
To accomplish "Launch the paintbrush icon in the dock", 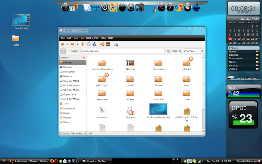I will click(170, 8).
